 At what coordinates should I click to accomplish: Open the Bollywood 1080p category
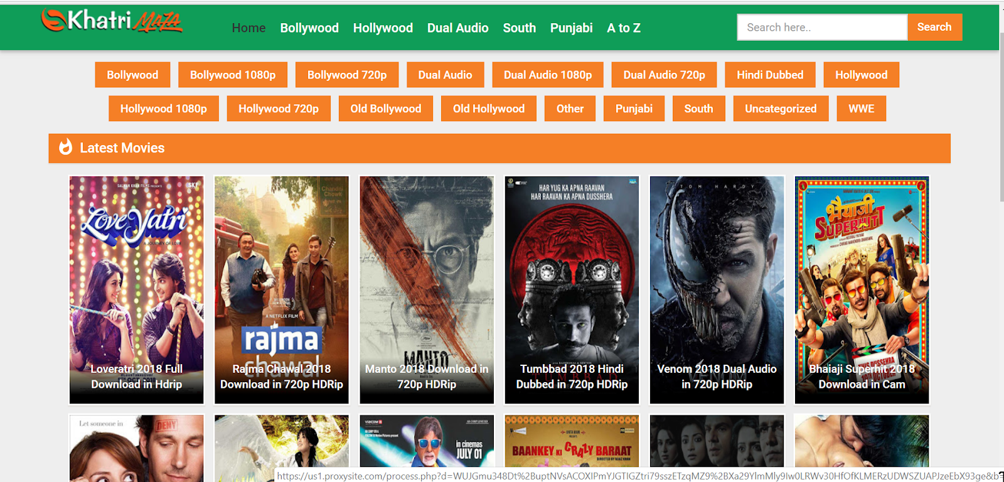233,75
